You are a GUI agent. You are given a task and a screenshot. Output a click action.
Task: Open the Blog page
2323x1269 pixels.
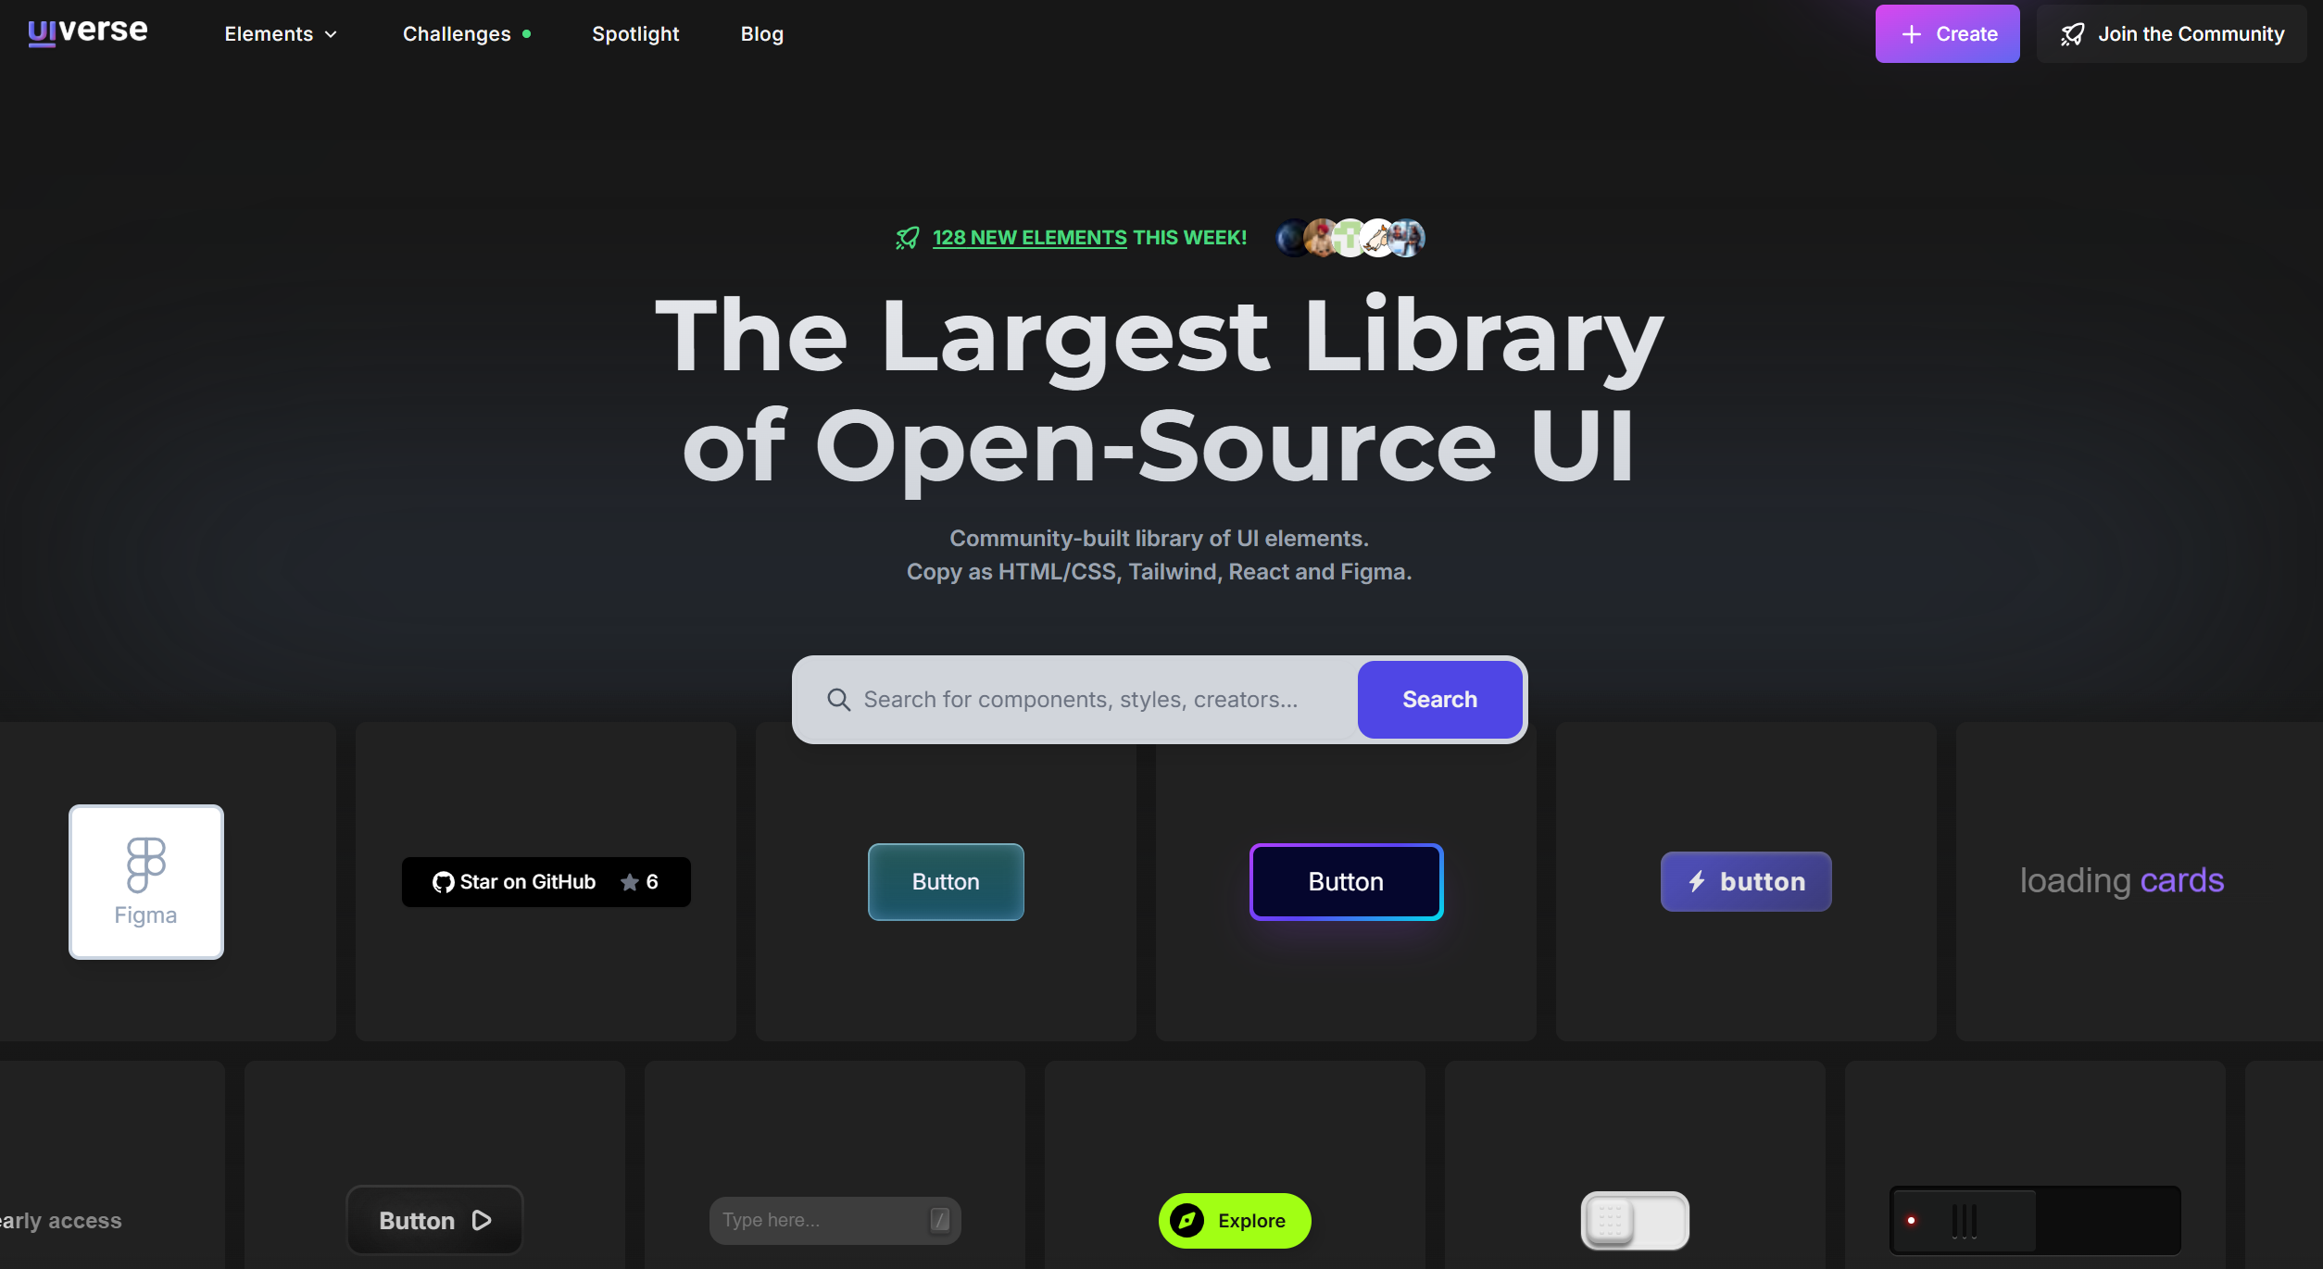[761, 34]
